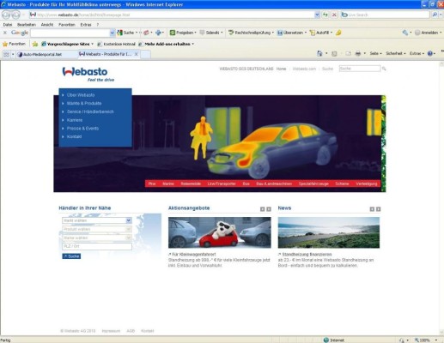This screenshot has width=444, height=343.
Task: Click the Home icon in command bar
Action: point(319,53)
